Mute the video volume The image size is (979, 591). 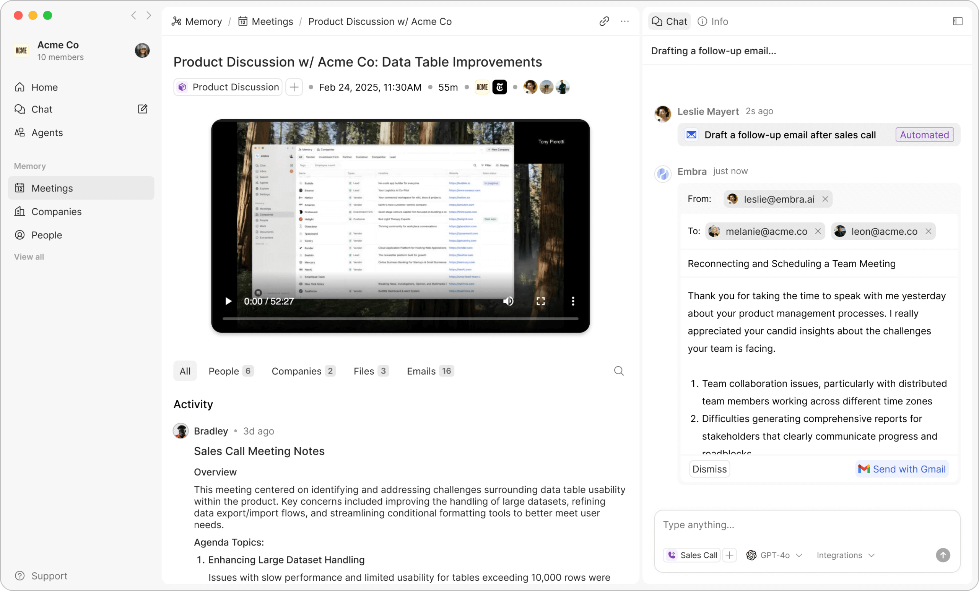tap(508, 302)
